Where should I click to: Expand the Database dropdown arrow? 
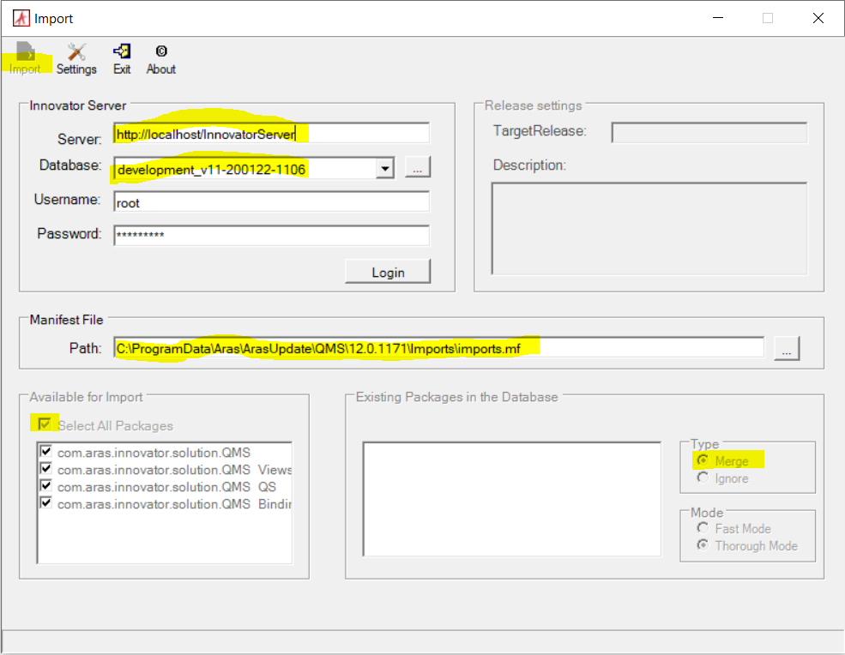point(385,169)
